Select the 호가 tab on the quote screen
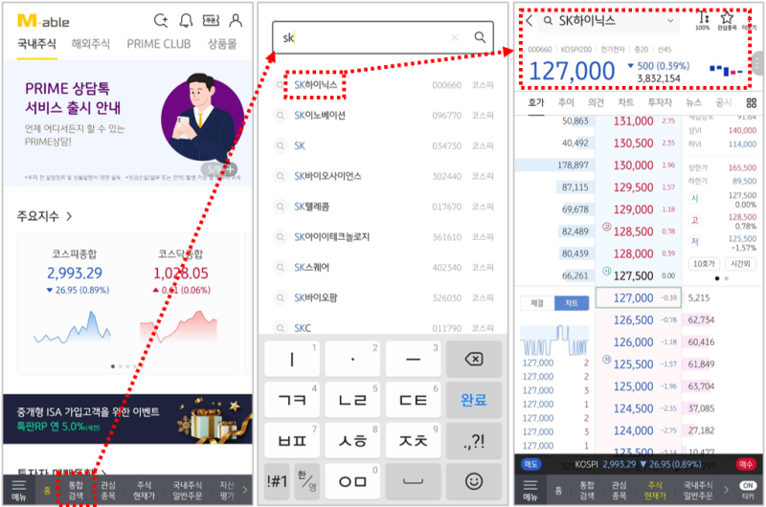Screen dimensions: 766x507 pyautogui.click(x=536, y=102)
